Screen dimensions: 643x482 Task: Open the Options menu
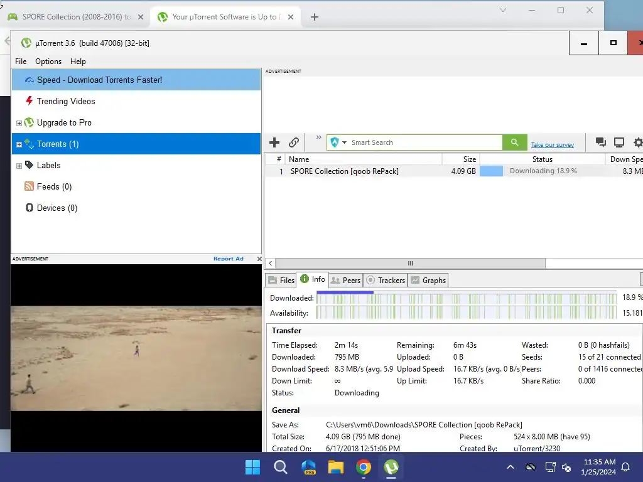pos(48,62)
